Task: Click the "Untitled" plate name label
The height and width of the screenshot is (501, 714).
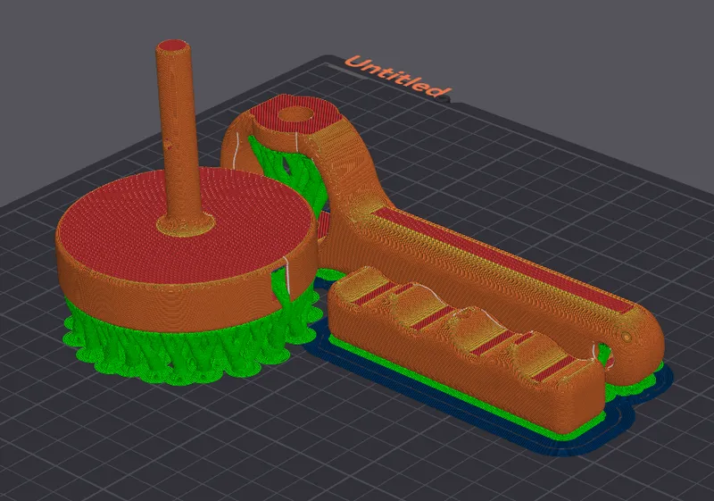Action: pyautogui.click(x=397, y=76)
